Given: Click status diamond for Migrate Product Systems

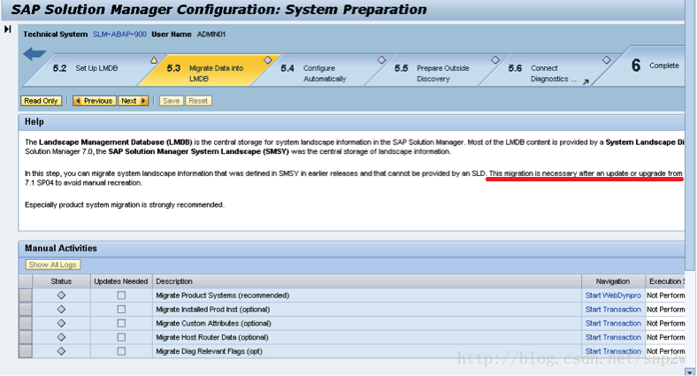Looking at the screenshot, I should click(61, 295).
